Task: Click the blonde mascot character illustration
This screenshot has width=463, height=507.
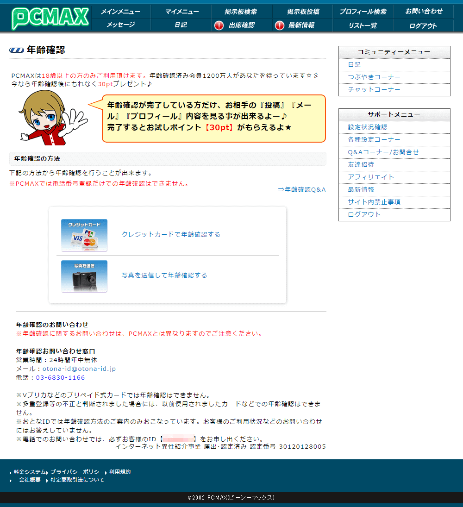Action: [x=53, y=118]
